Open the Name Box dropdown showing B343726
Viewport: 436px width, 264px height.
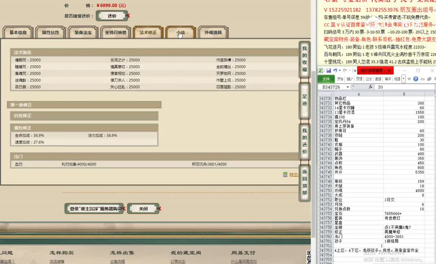click(348, 87)
